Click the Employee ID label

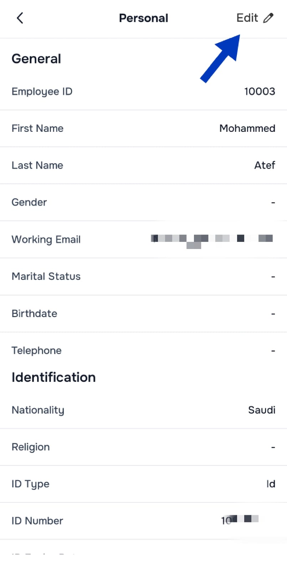point(42,92)
